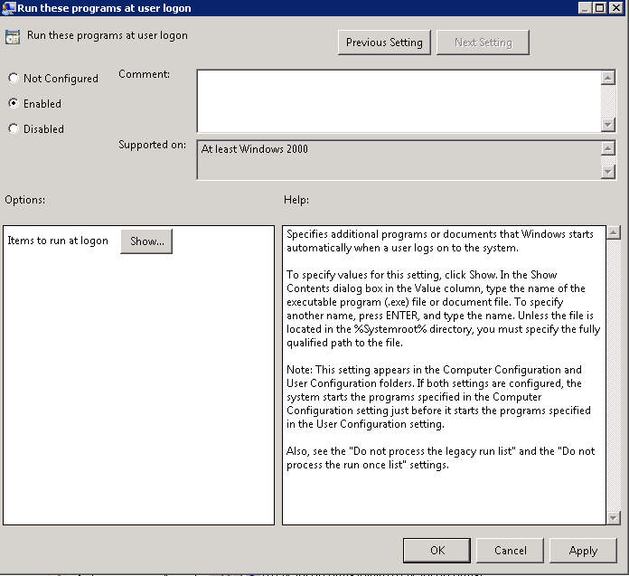Maximize the dialog window
This screenshot has width=629, height=576.
click(x=600, y=7)
